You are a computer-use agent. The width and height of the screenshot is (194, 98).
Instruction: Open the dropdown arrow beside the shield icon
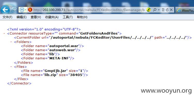coord(25,10)
